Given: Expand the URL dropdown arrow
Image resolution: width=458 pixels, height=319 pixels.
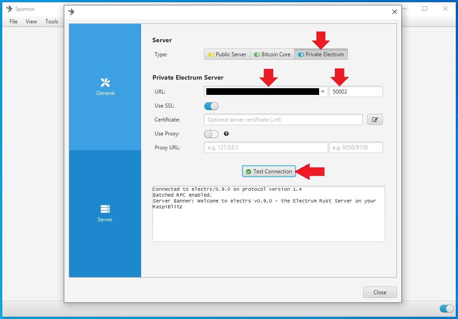Looking at the screenshot, I should (323, 91).
